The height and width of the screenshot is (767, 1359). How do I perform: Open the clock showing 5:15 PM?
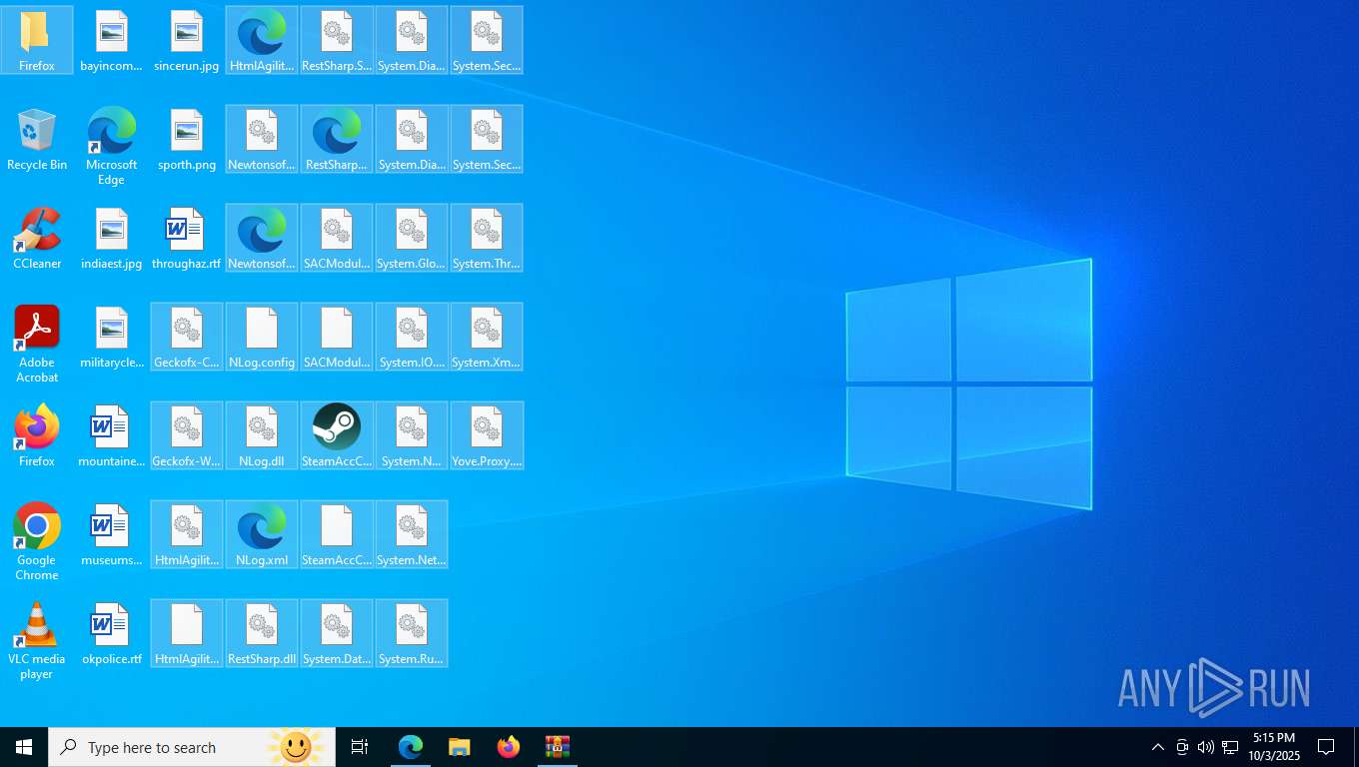[x=1274, y=747]
